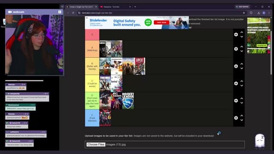Open settings gear for D tier row
The image size is (274, 154).
[236, 101]
